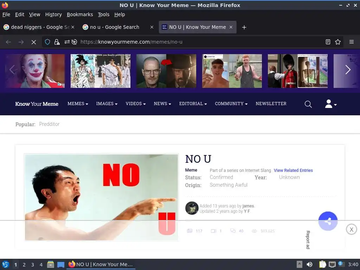Open the user account dropdown
The height and width of the screenshot is (270, 360).
click(331, 104)
